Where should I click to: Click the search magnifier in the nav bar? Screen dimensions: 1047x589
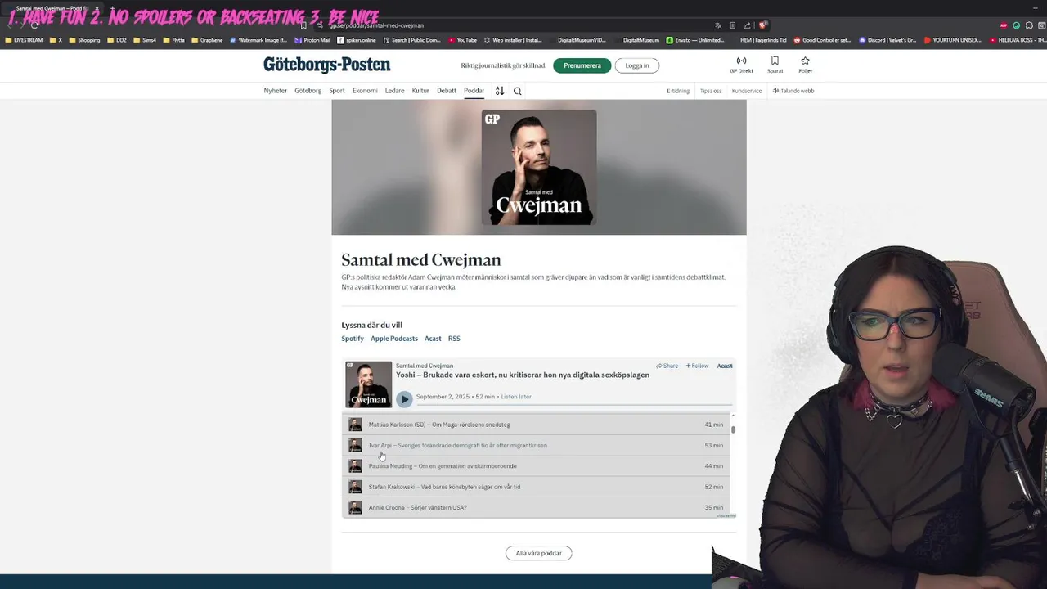(x=517, y=91)
